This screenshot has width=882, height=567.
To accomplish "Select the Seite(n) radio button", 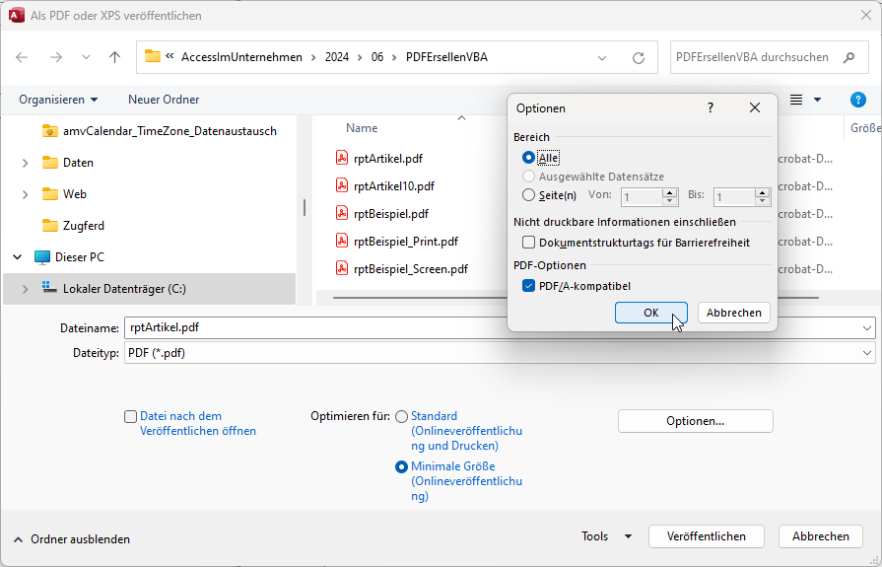I will (x=528, y=195).
